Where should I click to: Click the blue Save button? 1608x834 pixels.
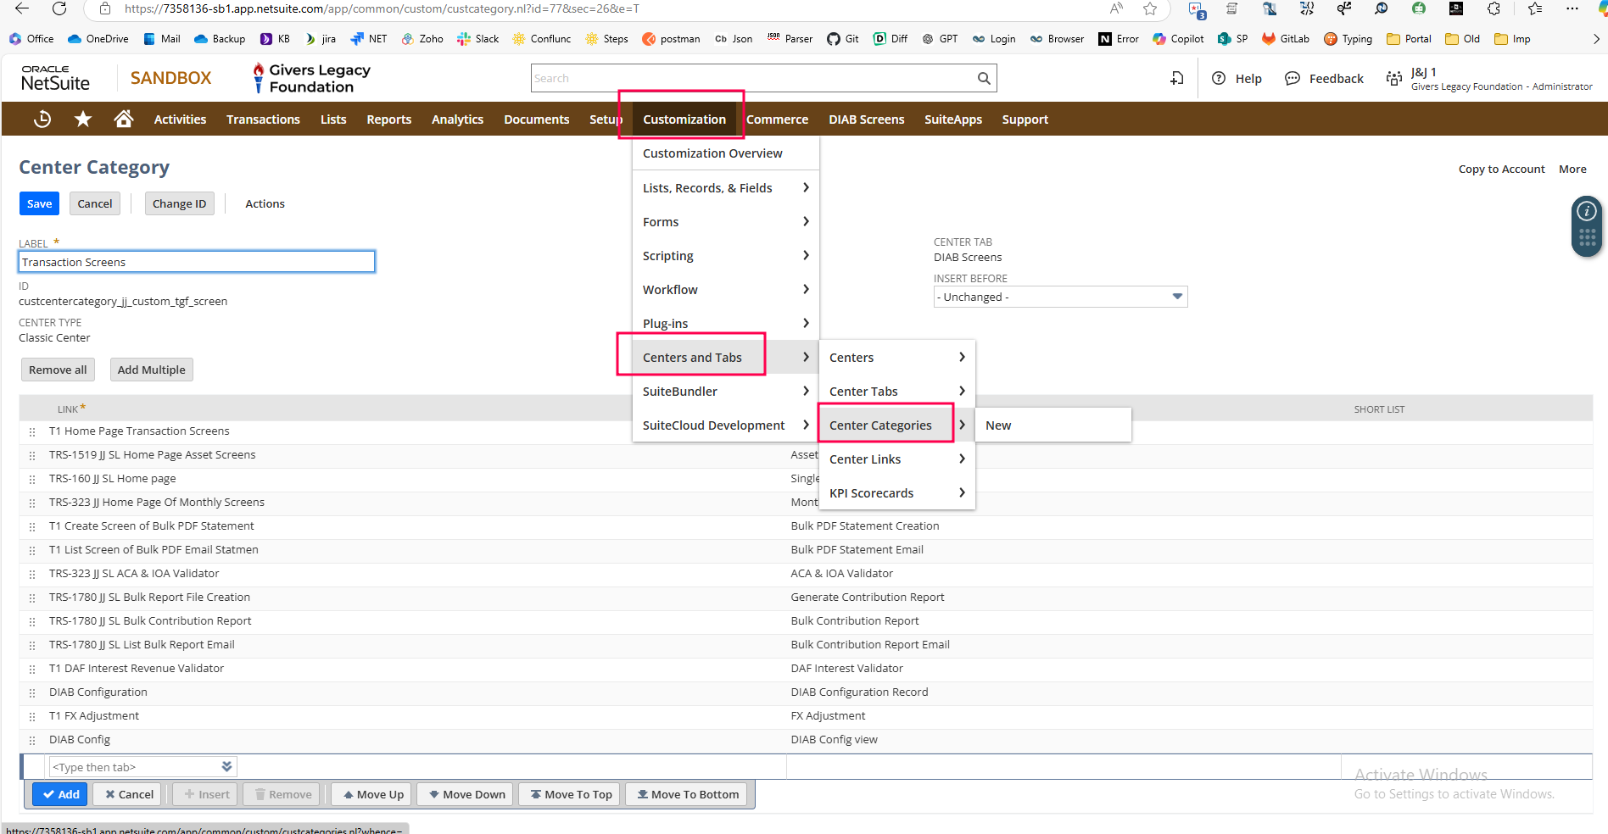(39, 203)
